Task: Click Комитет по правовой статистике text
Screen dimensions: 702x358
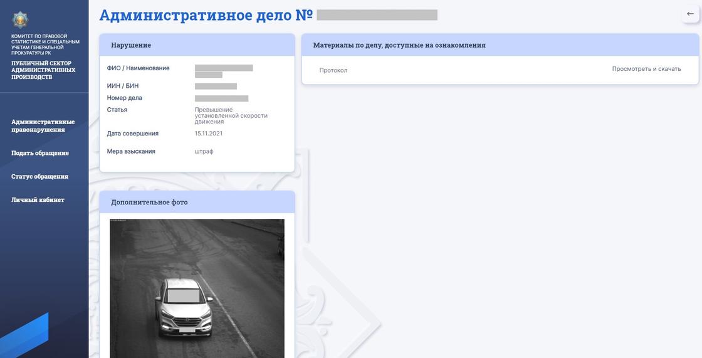Action: click(45, 45)
